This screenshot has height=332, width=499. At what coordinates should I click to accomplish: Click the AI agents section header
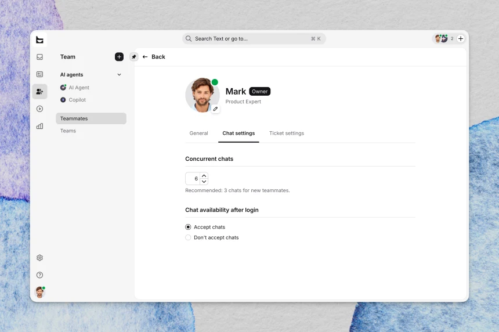[x=71, y=74]
